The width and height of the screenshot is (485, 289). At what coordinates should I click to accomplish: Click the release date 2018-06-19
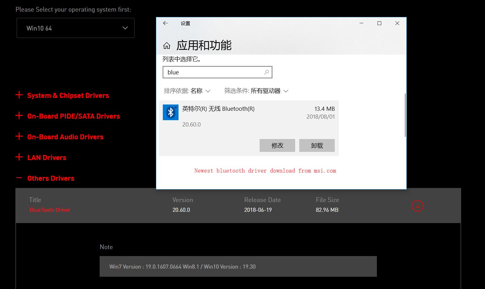pos(258,210)
